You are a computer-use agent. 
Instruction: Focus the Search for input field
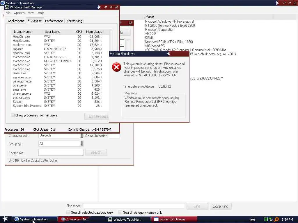(x=61, y=152)
